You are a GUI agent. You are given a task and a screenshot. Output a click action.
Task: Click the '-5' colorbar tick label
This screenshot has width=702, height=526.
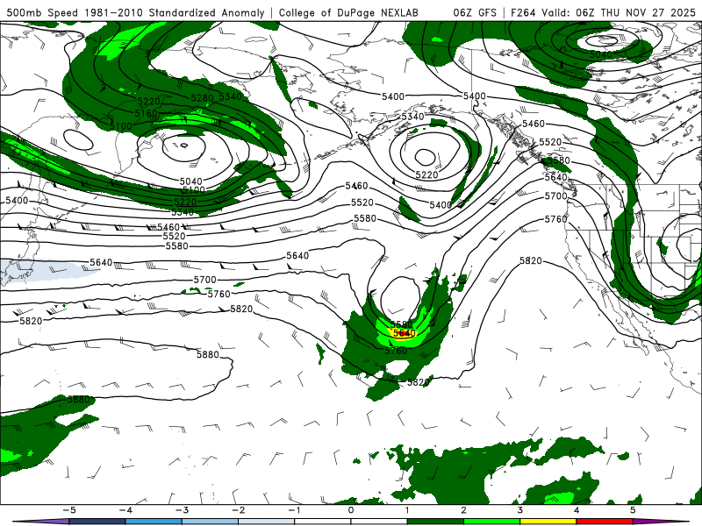(x=69, y=510)
